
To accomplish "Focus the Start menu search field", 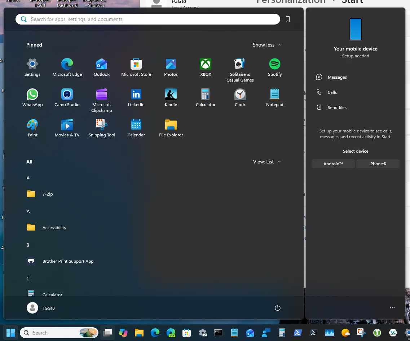I will coord(148,19).
